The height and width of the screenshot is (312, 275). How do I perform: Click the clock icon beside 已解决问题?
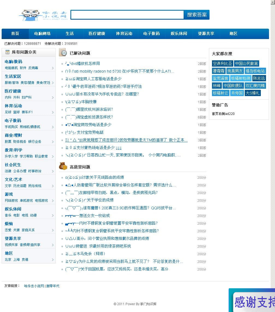click(63, 53)
